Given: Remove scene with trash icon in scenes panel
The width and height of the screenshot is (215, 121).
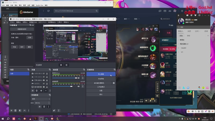Looking at the screenshot, I should (x=15, y=111).
